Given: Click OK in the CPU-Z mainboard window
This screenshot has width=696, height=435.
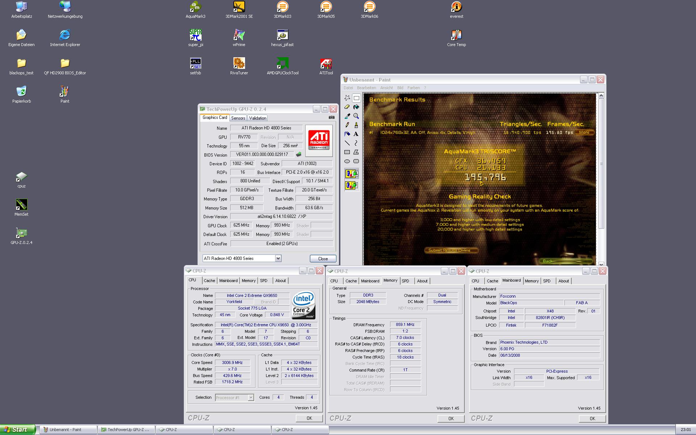Looking at the screenshot, I should click(x=592, y=418).
